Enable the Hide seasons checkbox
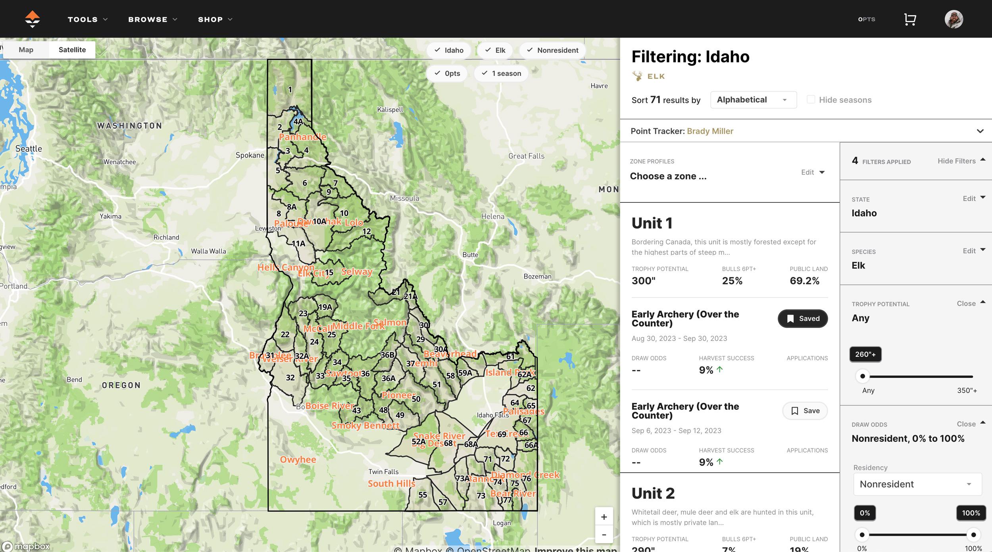The image size is (992, 552). 810,99
